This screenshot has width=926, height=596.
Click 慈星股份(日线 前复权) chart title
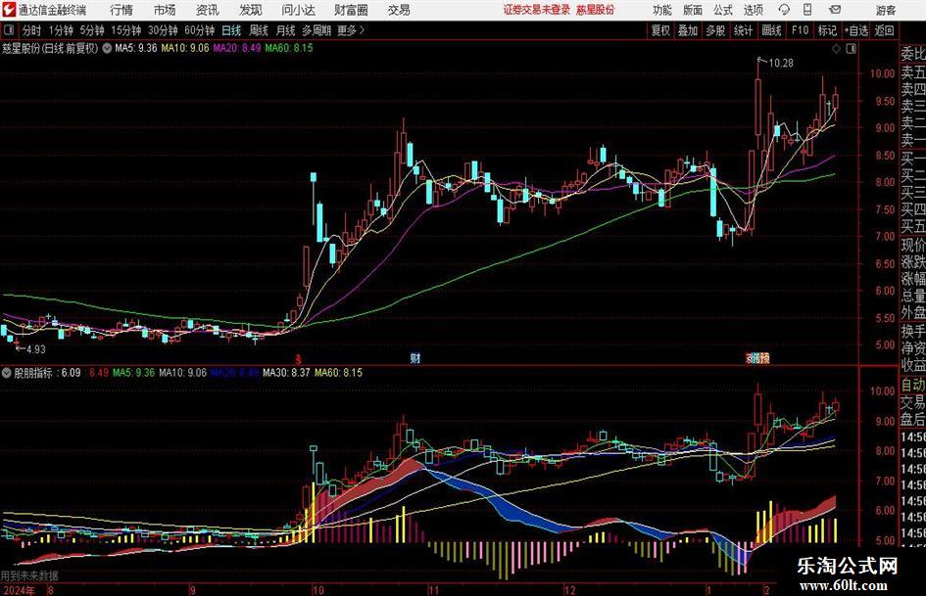tap(50, 48)
